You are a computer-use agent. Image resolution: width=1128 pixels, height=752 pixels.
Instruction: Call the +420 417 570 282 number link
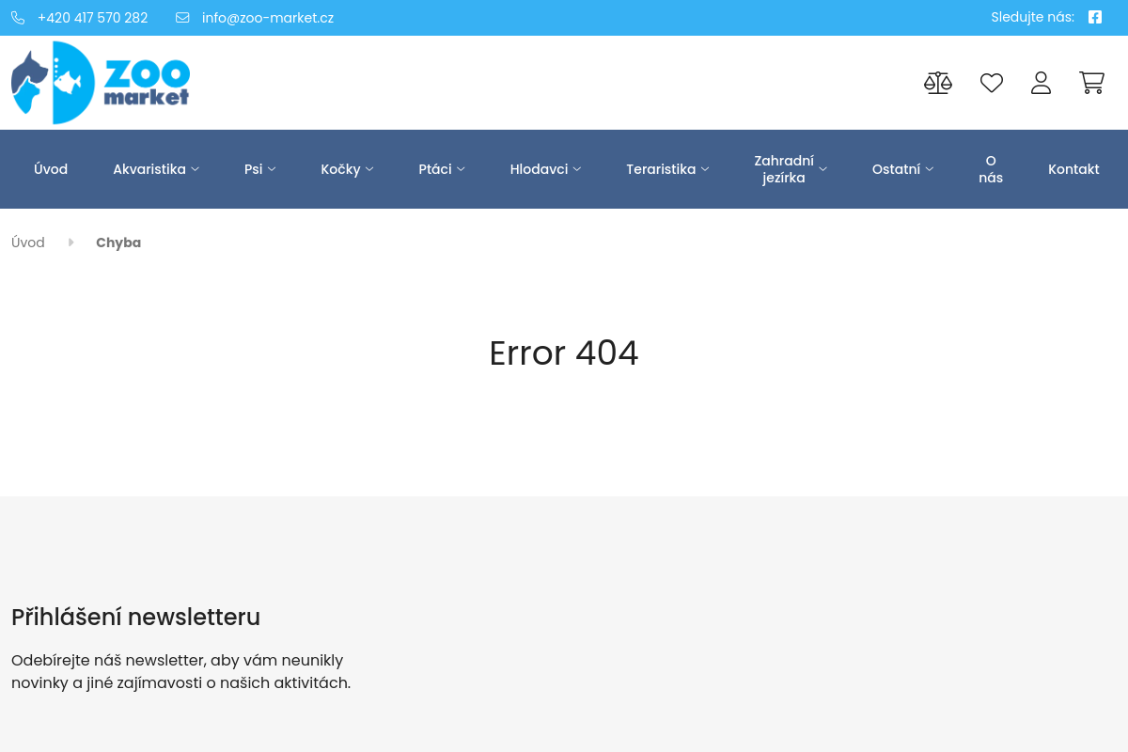[92, 18]
